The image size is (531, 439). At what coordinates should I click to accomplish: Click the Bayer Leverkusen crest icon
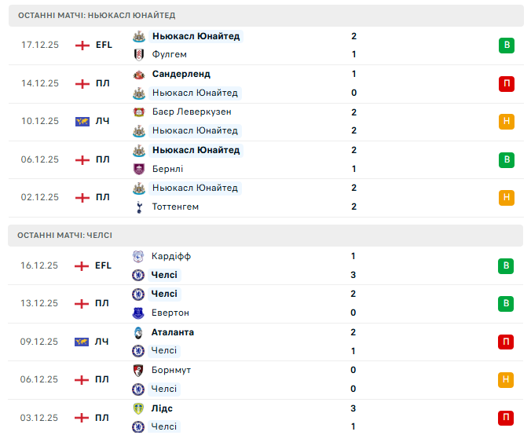coord(139,112)
